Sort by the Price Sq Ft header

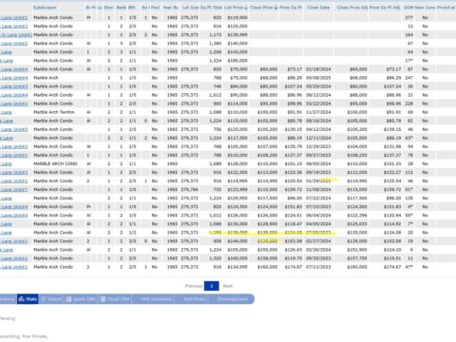(x=291, y=8)
